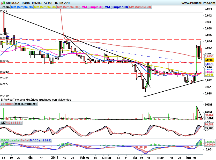Click the 15-jun-2018 date in the header

(62, 3)
